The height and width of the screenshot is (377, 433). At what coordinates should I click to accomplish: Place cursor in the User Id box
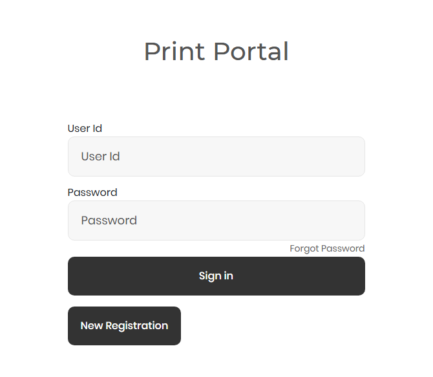(x=216, y=156)
